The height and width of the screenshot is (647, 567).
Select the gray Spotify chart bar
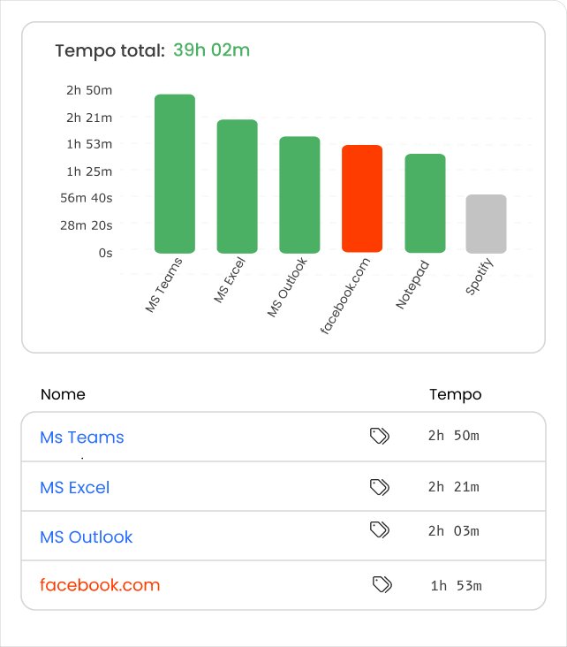pos(487,224)
